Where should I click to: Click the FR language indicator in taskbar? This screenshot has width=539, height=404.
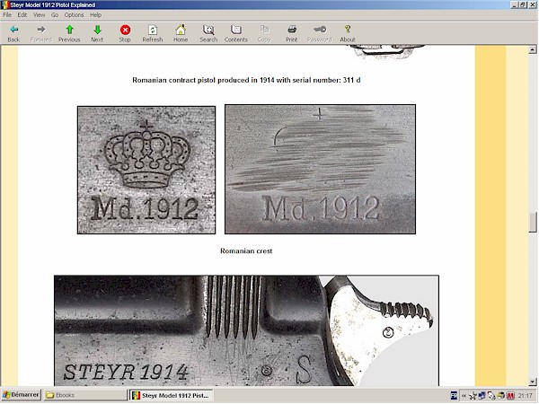click(x=454, y=396)
